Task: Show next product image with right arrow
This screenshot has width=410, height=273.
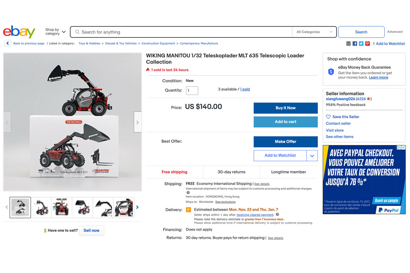Action: click(137, 122)
